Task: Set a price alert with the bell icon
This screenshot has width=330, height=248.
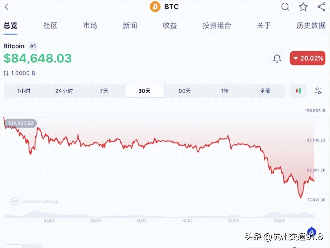Action: pyautogui.click(x=277, y=58)
